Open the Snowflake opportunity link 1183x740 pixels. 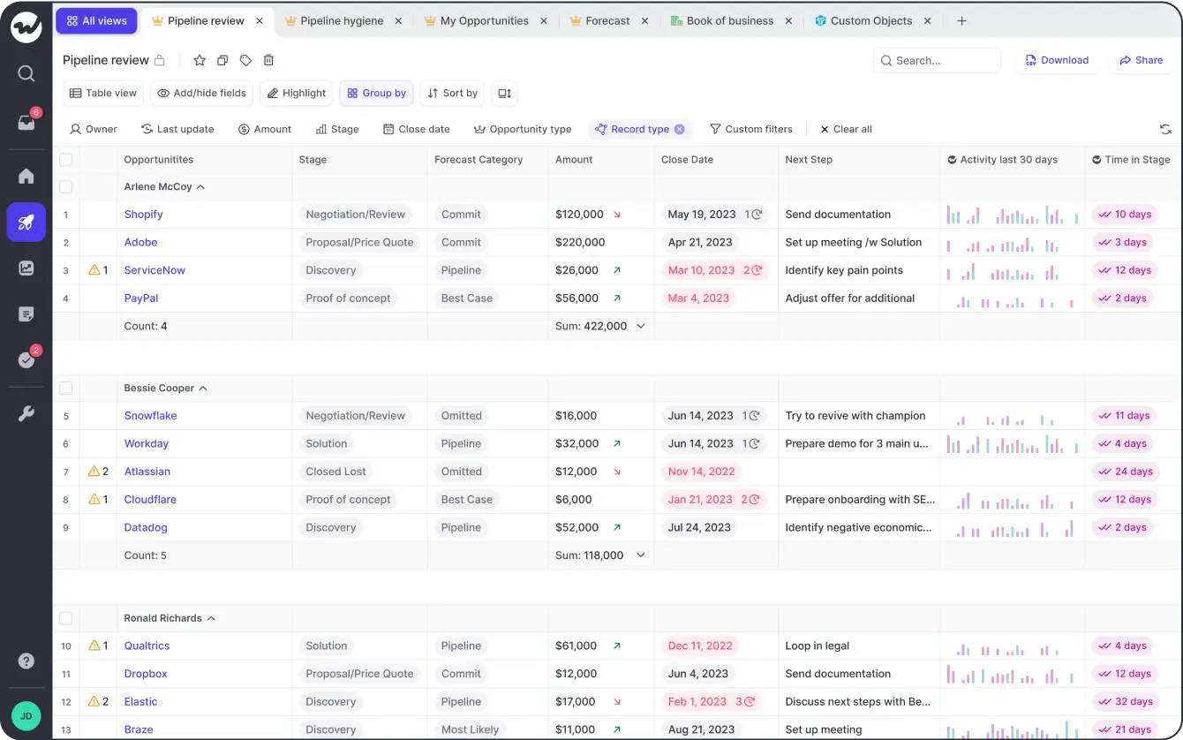(151, 416)
